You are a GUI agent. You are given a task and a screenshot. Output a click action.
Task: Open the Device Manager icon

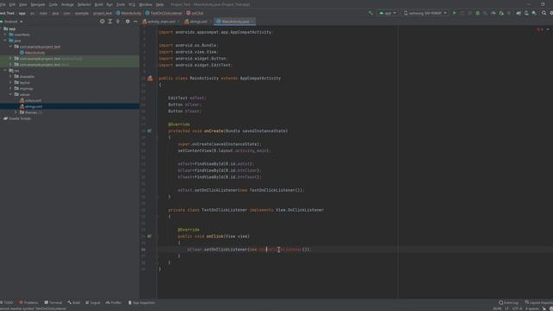point(526,13)
